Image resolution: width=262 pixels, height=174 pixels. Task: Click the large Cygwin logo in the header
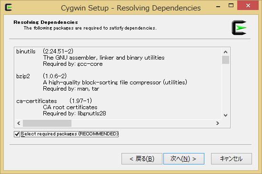(x=239, y=28)
